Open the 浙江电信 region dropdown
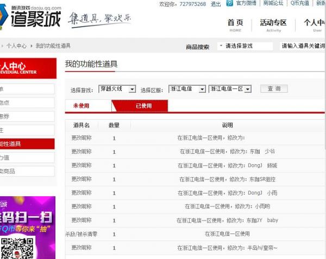The height and width of the screenshot is (259, 326). pyautogui.click(x=187, y=89)
